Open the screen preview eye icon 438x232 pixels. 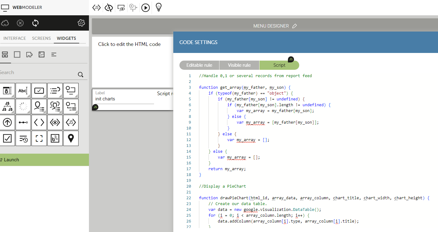pyautogui.click(x=121, y=8)
